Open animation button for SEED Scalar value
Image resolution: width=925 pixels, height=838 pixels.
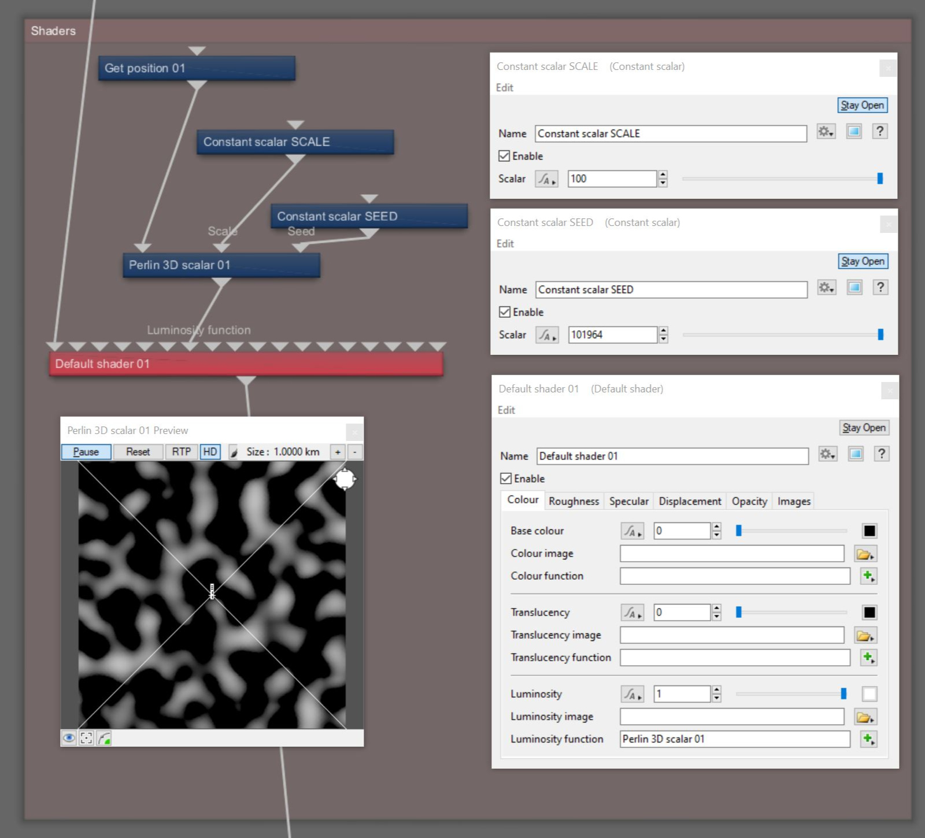pos(547,335)
